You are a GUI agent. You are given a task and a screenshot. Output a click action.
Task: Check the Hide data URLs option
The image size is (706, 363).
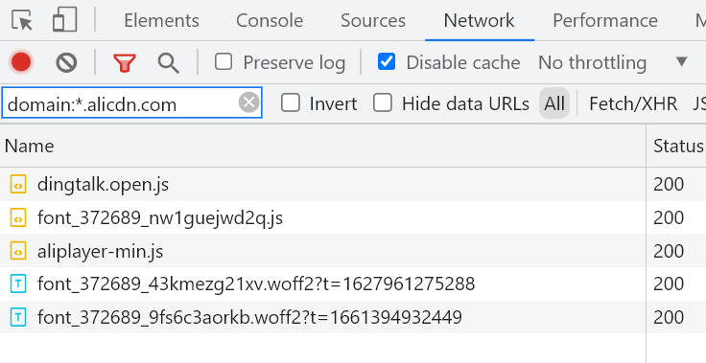(383, 103)
